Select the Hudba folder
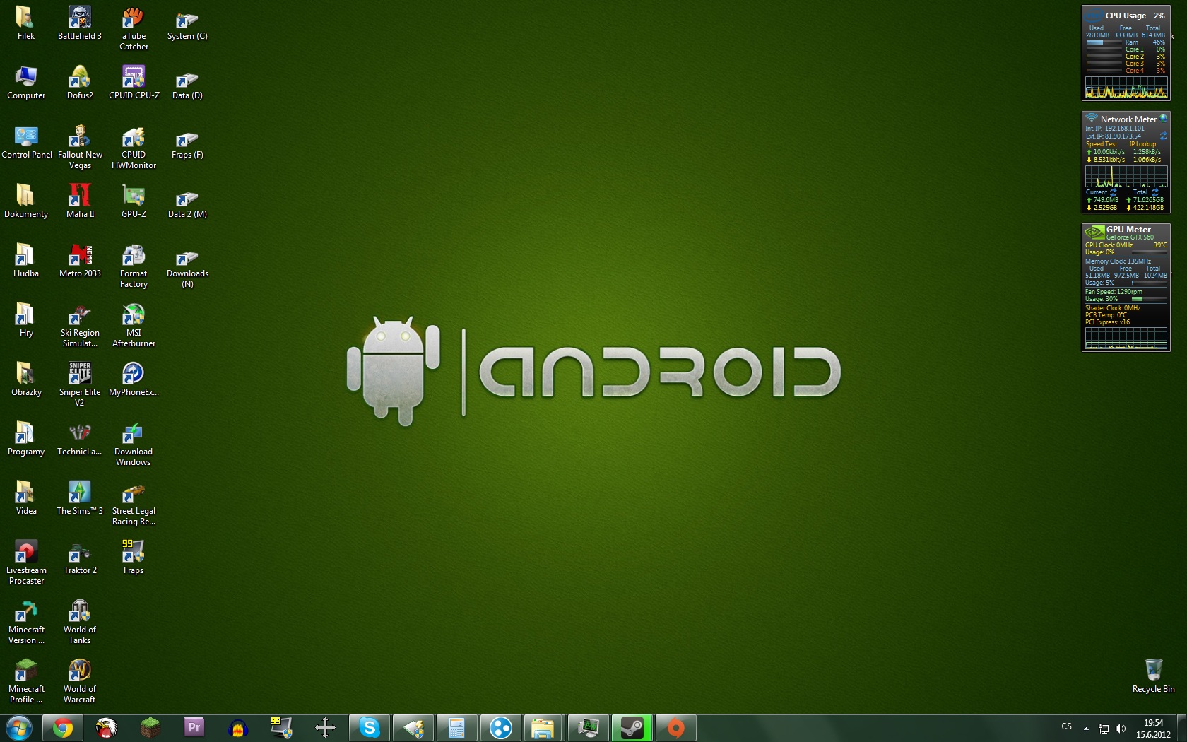 (x=26, y=261)
